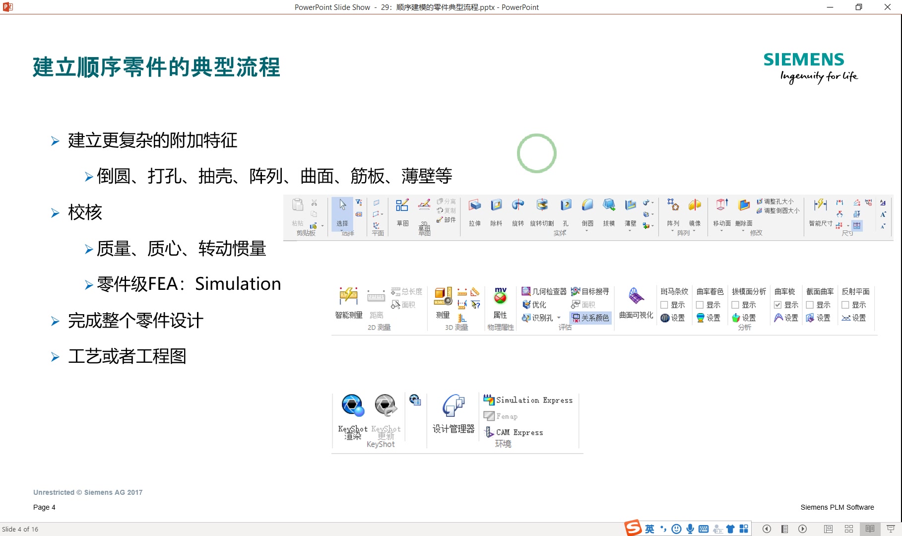902x536 pixels.
Task: Click the 属性 physical properties icon
Action: coord(500,296)
